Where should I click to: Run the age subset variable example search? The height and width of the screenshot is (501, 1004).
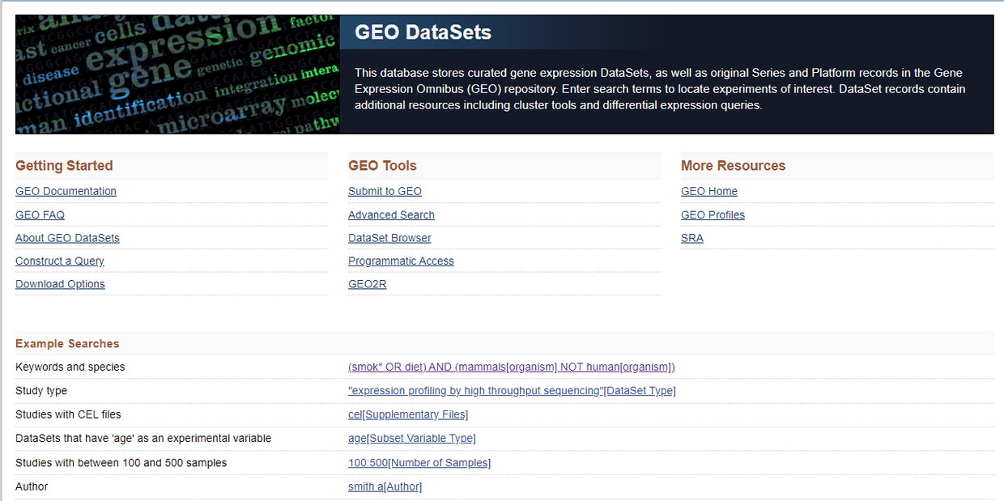pyautogui.click(x=411, y=438)
